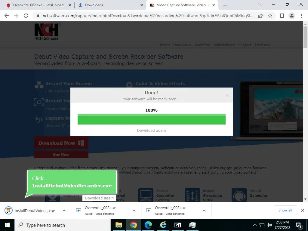Open the tab search chevron in title bar

(x=260, y=4)
